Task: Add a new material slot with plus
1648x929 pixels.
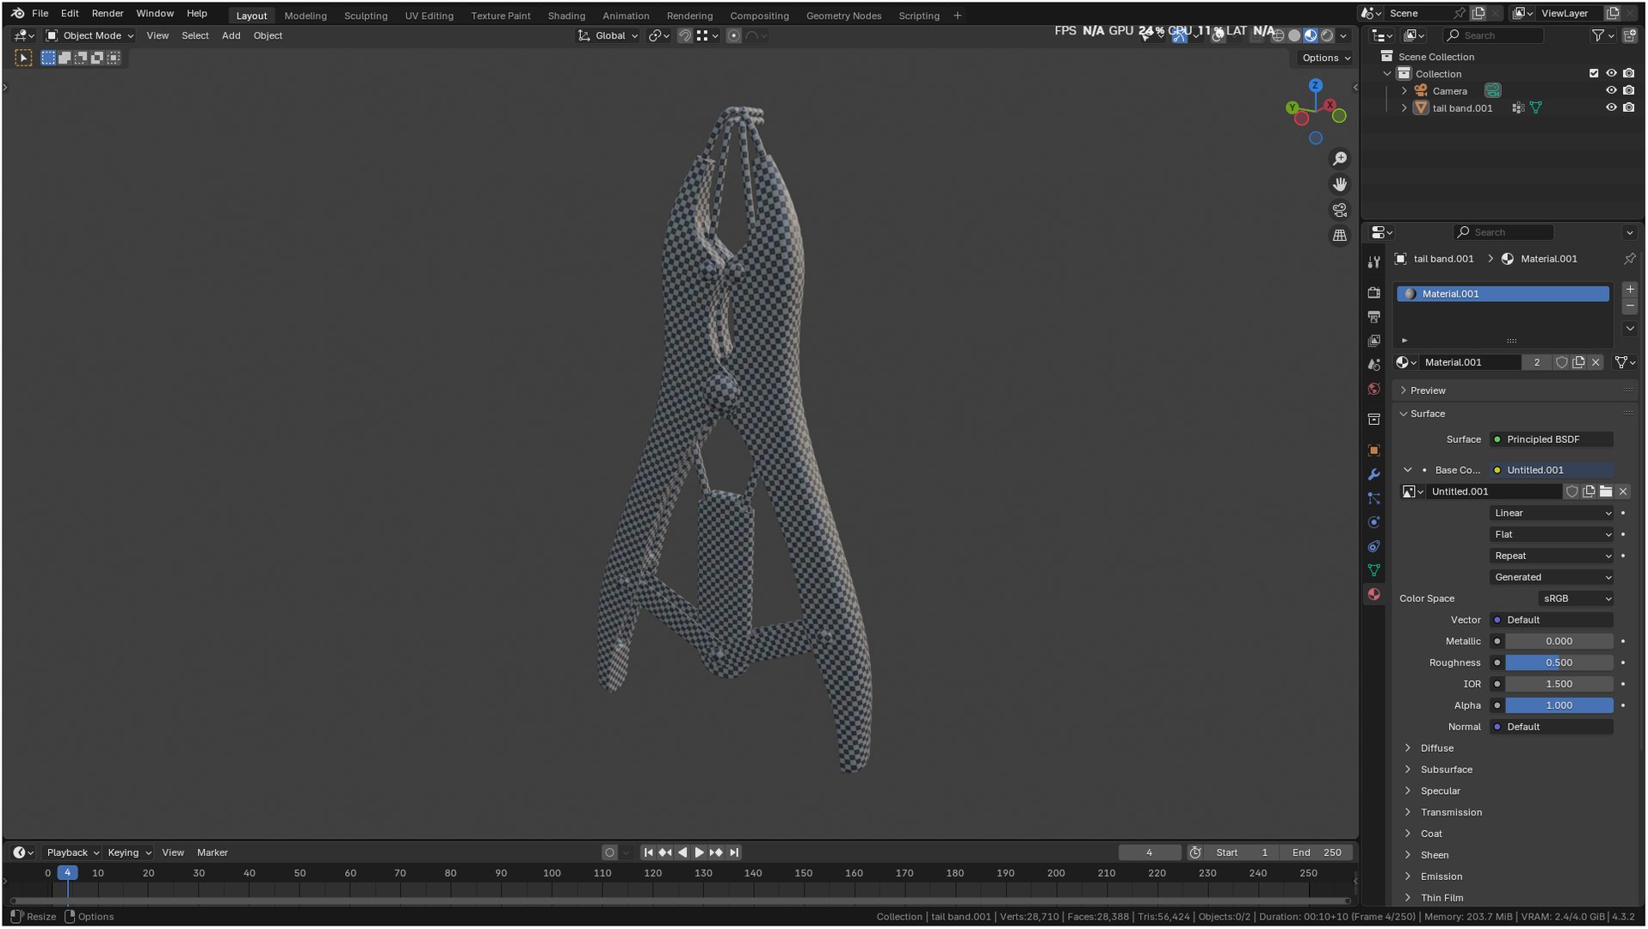Action: click(x=1630, y=290)
